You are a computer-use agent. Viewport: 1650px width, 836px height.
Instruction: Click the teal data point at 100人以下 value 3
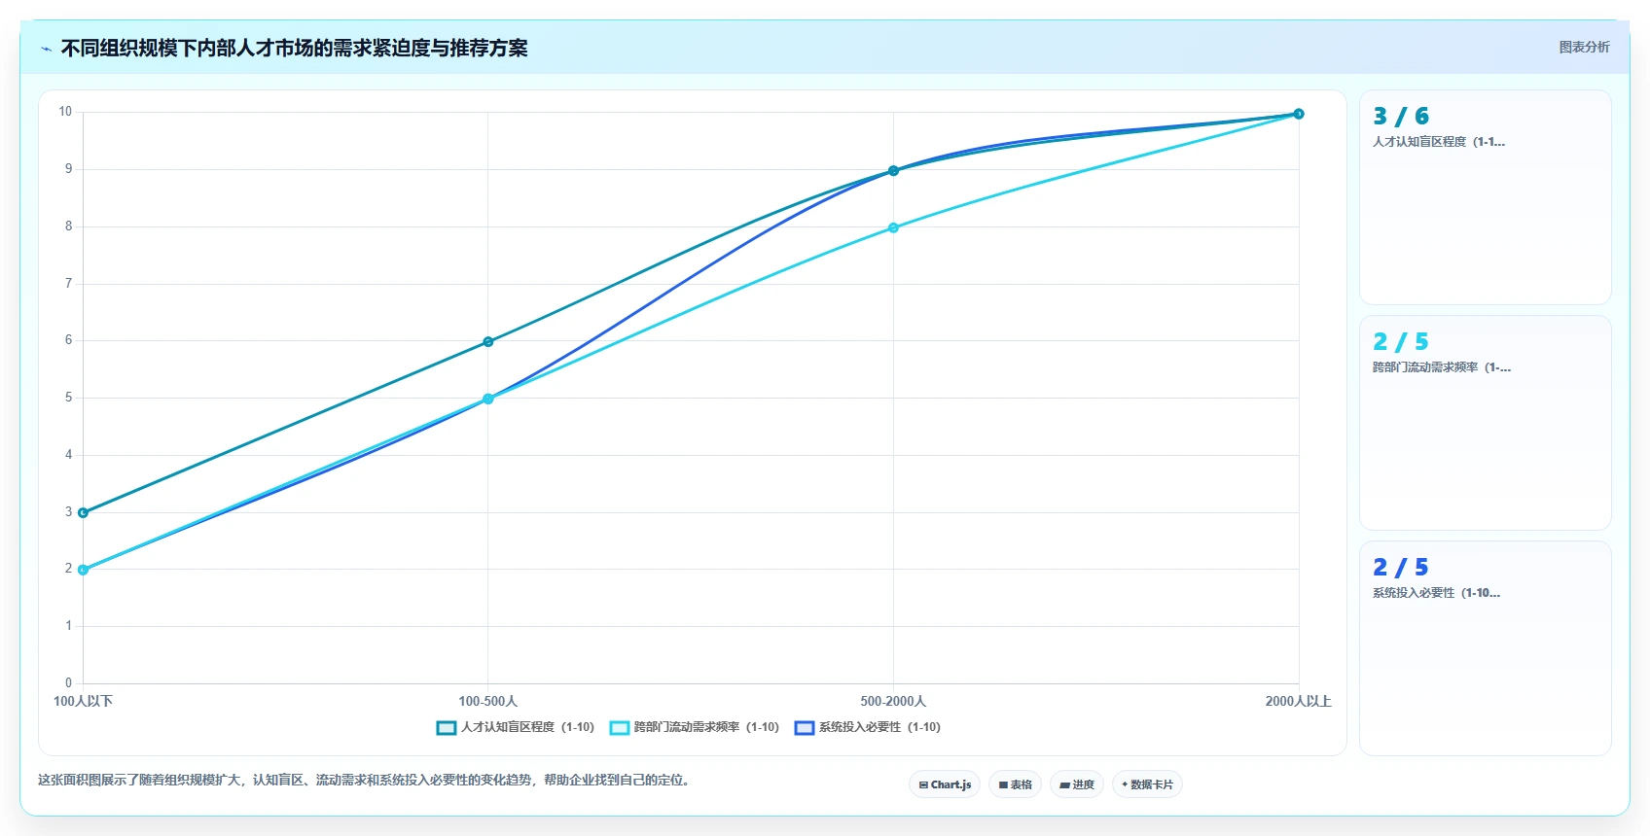[83, 512]
